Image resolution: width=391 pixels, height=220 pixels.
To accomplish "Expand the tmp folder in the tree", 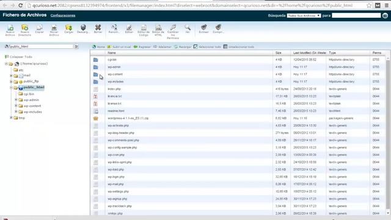I will click(x=11, y=117).
